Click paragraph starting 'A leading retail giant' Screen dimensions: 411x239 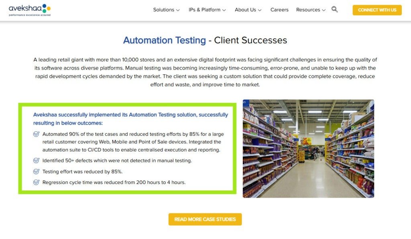[x=205, y=72]
